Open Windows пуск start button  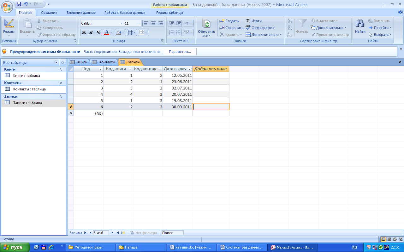tap(15, 247)
